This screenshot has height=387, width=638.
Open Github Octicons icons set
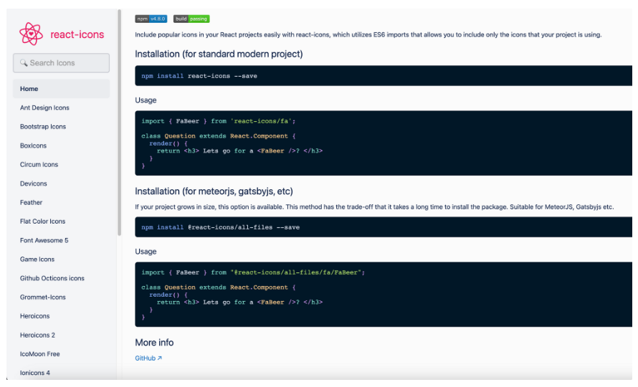[52, 278]
